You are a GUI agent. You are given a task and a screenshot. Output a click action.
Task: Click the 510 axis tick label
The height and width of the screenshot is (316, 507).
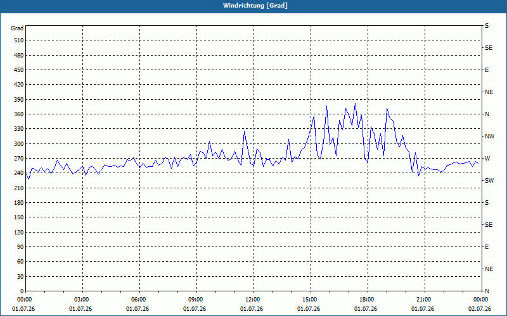pyautogui.click(x=19, y=40)
